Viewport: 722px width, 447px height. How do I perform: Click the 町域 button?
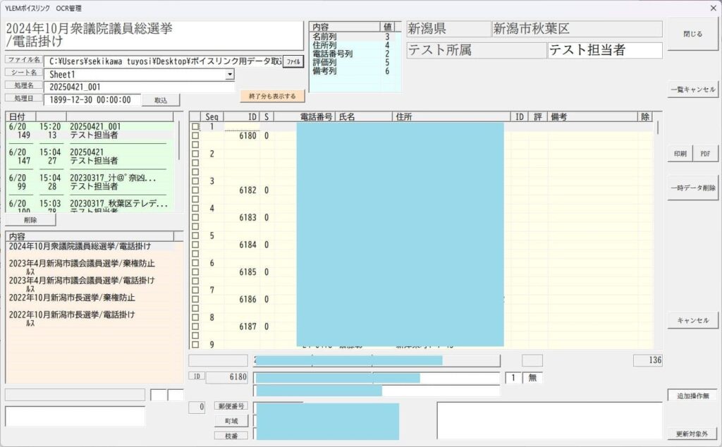click(x=231, y=421)
